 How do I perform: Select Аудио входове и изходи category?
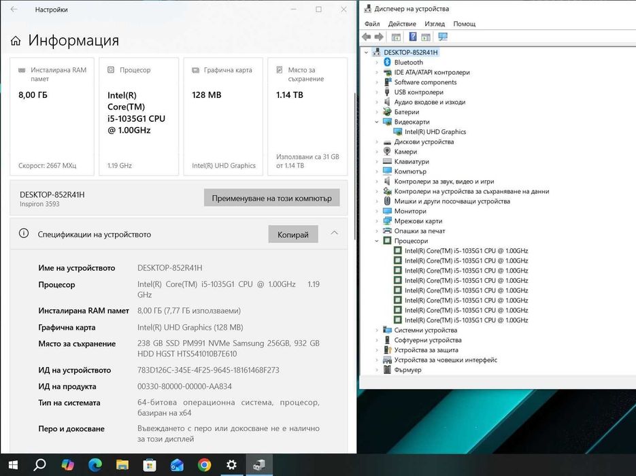[429, 102]
